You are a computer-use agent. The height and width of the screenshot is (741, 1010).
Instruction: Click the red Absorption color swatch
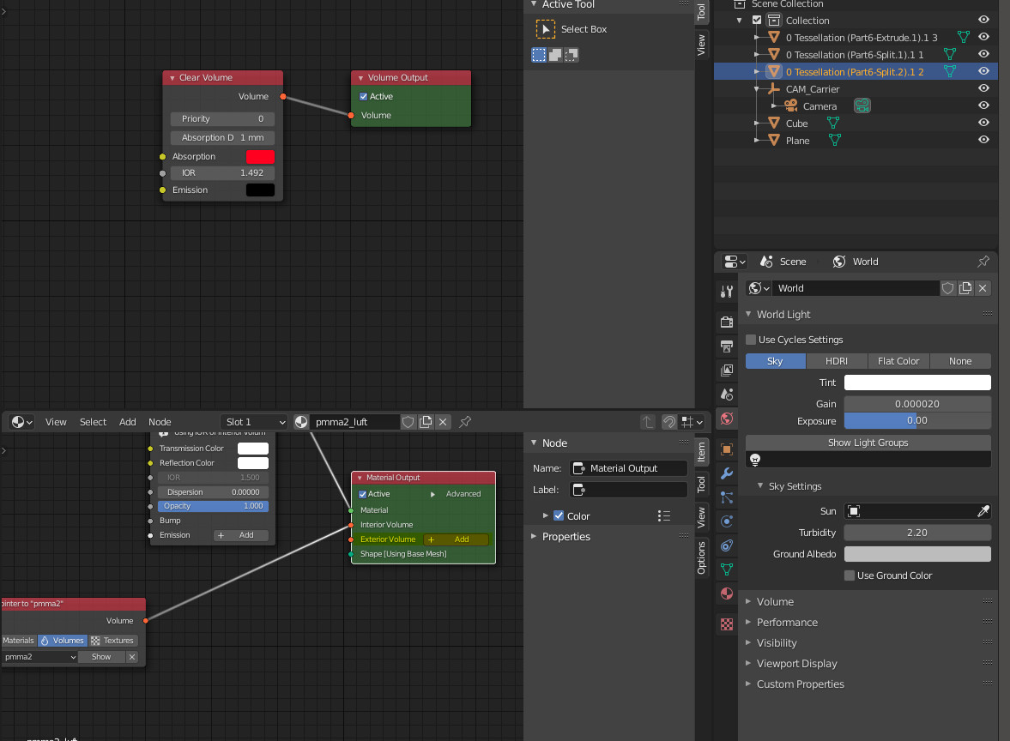[260, 157]
